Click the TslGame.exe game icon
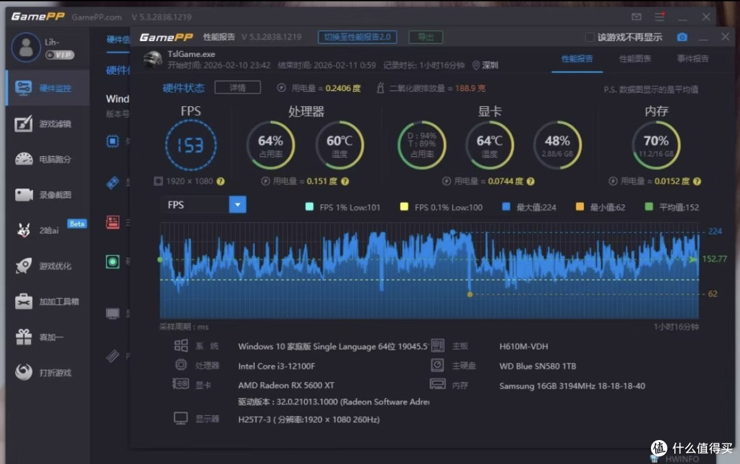 coord(153,60)
